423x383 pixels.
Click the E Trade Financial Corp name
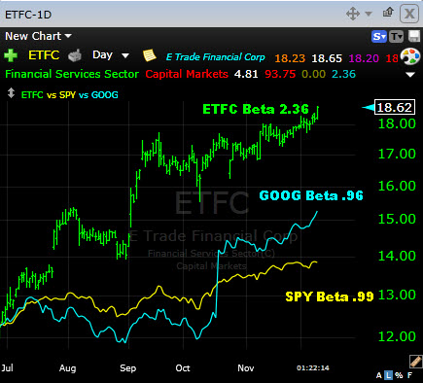point(216,57)
